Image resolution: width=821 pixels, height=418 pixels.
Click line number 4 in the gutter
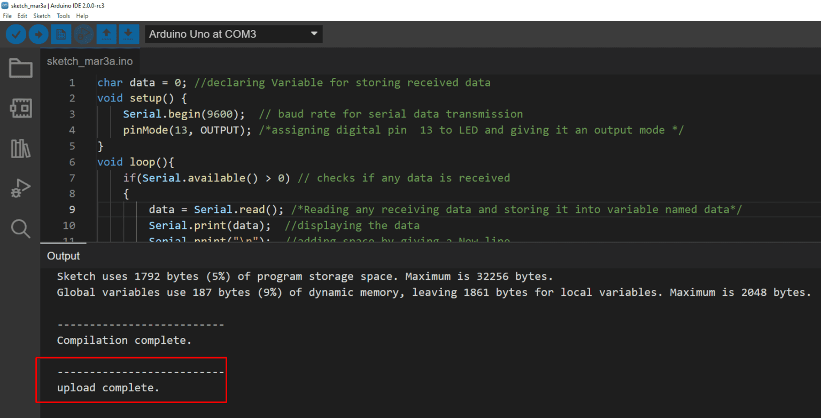pyautogui.click(x=72, y=130)
